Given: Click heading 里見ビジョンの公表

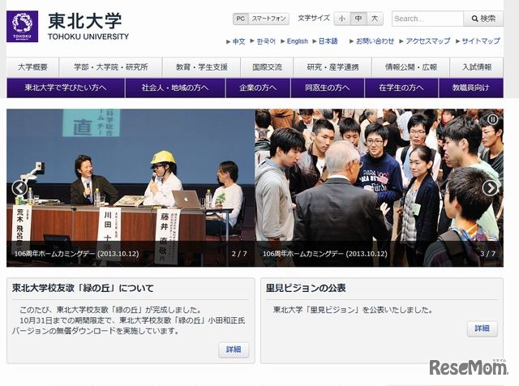Looking at the screenshot, I should (x=306, y=288).
